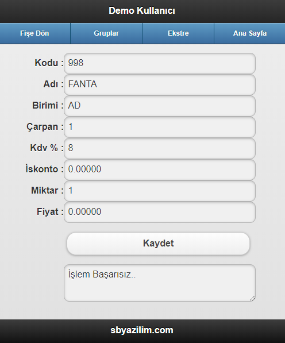
Task: Open the Ekstre tab
Action: point(178,33)
